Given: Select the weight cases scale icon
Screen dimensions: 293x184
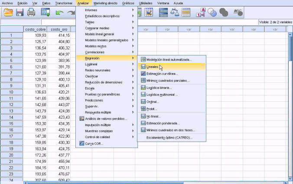Looking at the screenshot, I should [x=175, y=13].
